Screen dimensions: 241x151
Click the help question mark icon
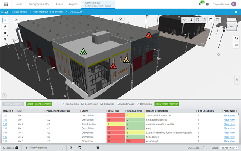pos(207,4)
